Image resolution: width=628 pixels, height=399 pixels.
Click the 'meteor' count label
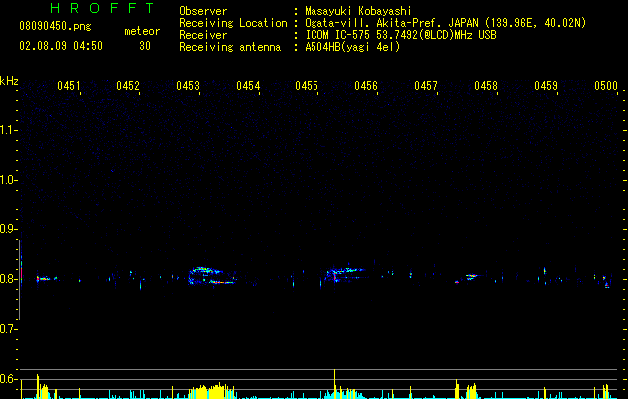(142, 31)
